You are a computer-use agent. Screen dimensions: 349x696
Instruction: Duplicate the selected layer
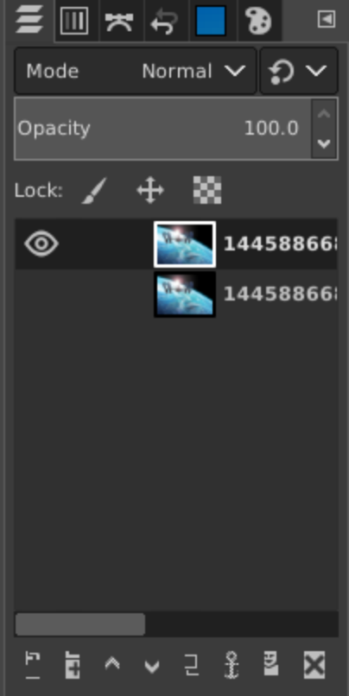[192, 665]
